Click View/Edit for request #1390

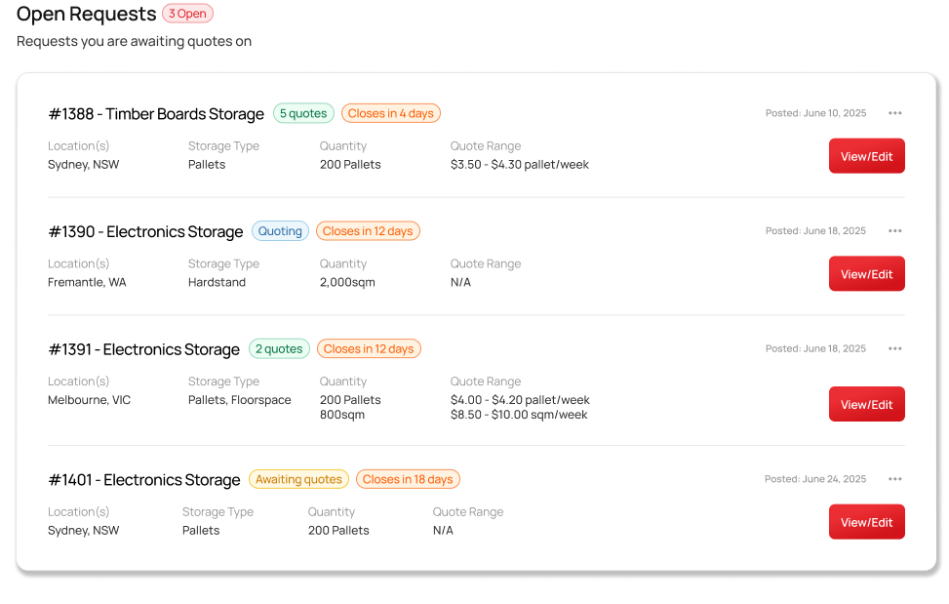coord(866,274)
